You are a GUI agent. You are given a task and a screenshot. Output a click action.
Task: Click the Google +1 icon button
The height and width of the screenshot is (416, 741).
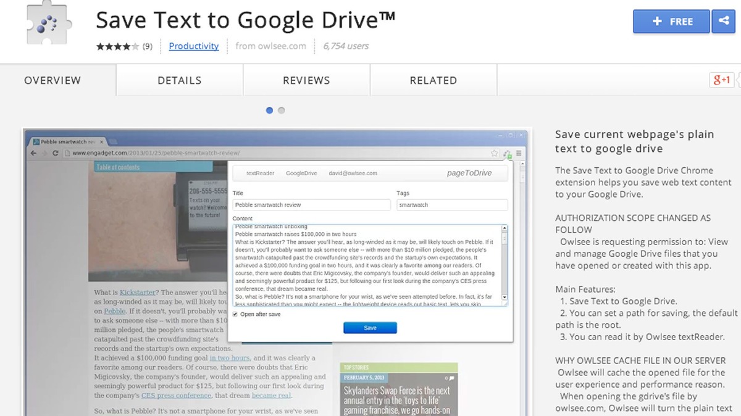click(x=721, y=80)
